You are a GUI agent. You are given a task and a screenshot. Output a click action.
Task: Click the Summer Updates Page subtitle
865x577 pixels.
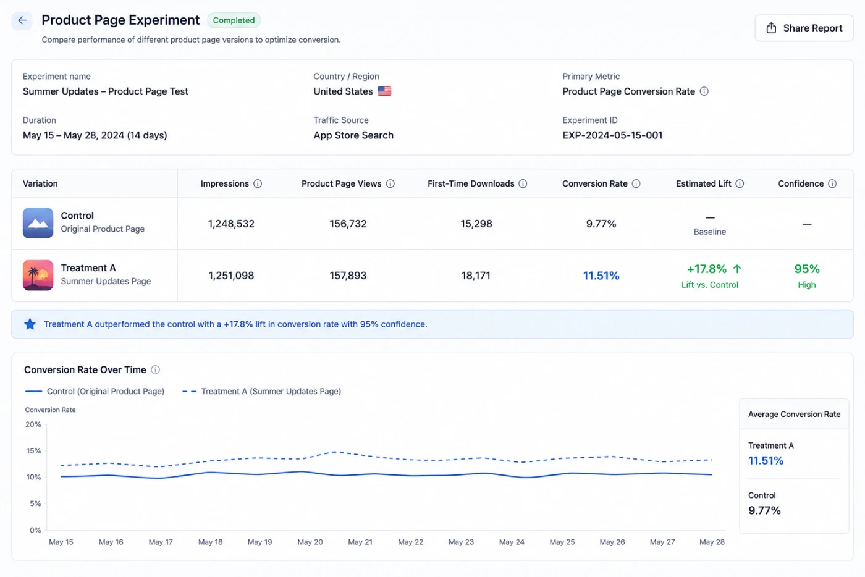click(106, 281)
